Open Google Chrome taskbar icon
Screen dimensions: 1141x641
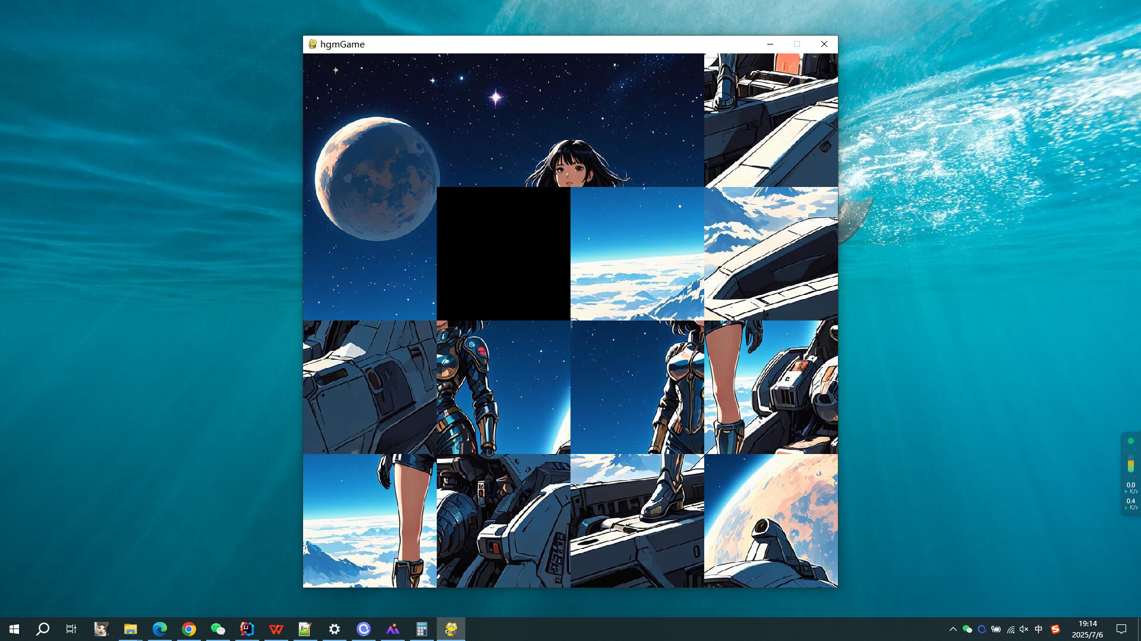[x=189, y=629]
